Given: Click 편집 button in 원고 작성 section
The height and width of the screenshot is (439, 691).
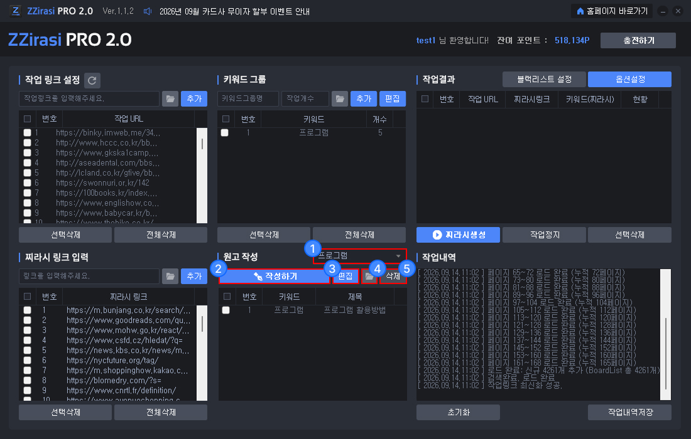Looking at the screenshot, I should point(345,276).
